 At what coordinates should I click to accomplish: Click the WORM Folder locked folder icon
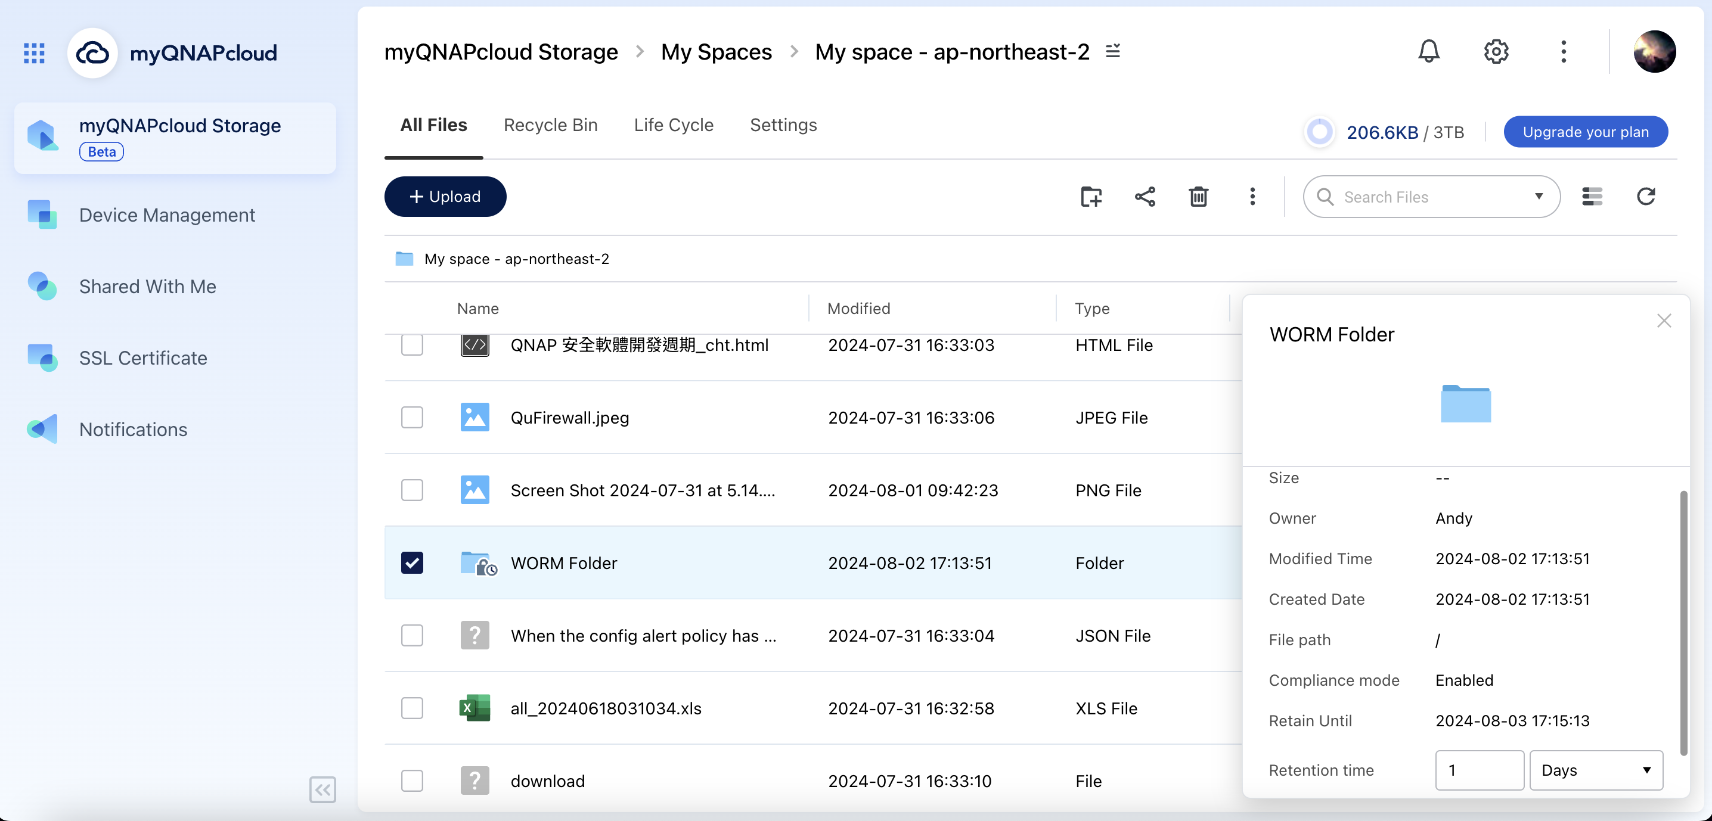(x=479, y=563)
